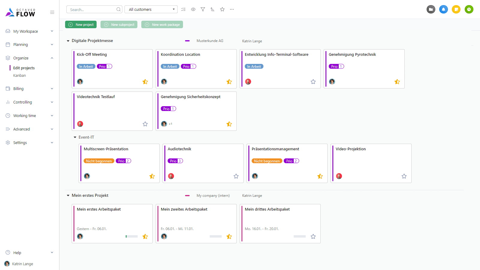
Task: Open the green clock time tracking icon
Action: tap(469, 9)
